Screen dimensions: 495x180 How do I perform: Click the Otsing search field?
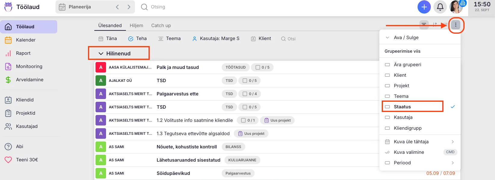[x=158, y=7]
